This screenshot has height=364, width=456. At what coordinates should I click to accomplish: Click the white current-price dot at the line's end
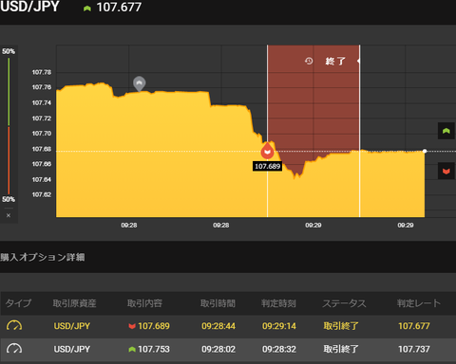(x=425, y=151)
